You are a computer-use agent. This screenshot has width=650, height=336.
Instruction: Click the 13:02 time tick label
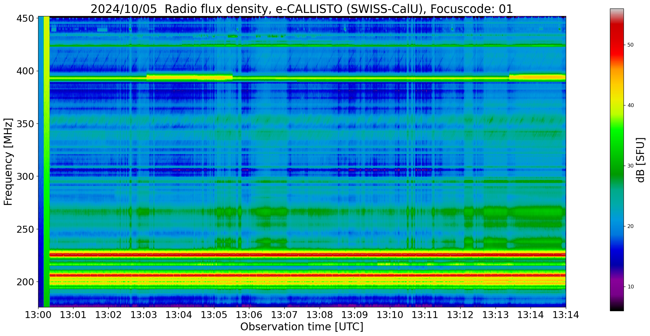tap(109, 315)
